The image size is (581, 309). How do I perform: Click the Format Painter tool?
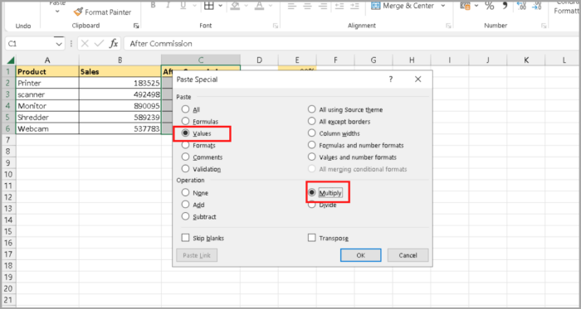tap(102, 12)
